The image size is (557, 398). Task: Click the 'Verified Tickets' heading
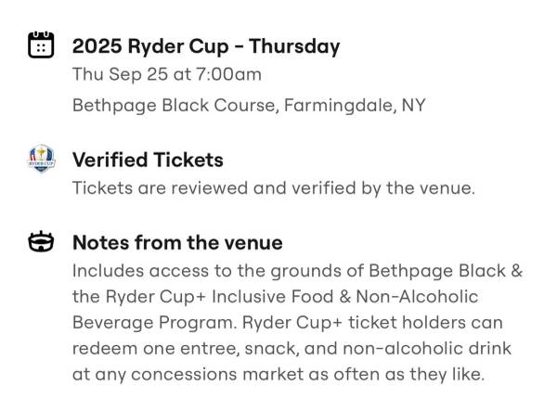coord(148,160)
